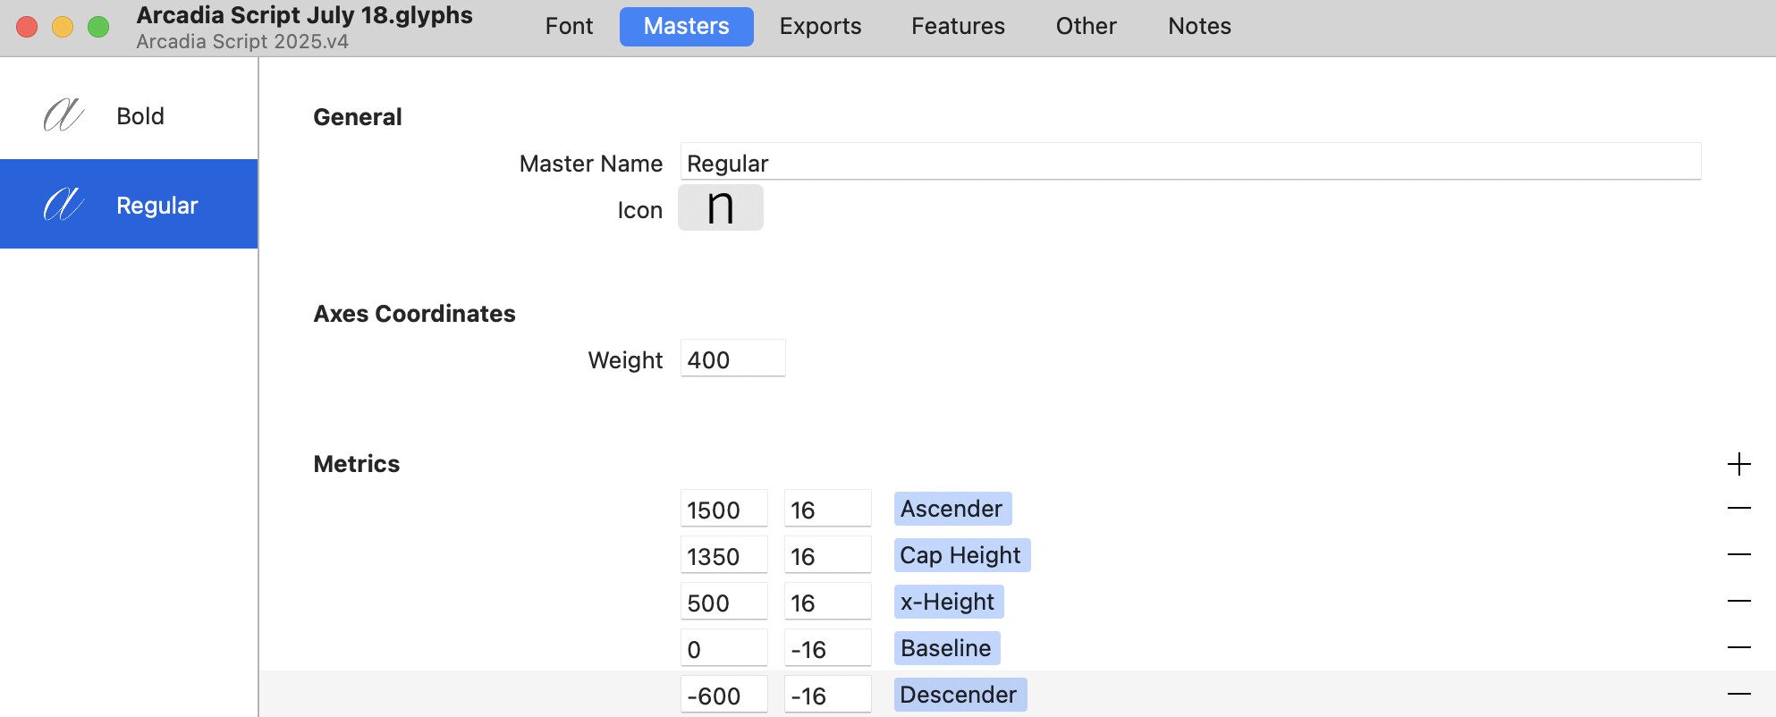Go to the Features tab

(958, 26)
